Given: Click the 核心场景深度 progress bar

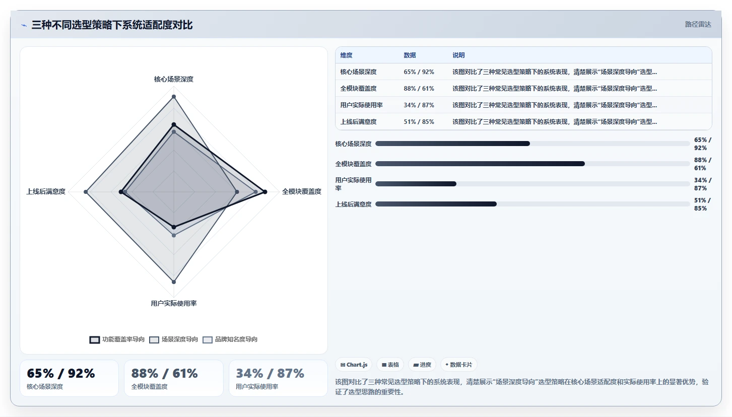Looking at the screenshot, I should (533, 144).
